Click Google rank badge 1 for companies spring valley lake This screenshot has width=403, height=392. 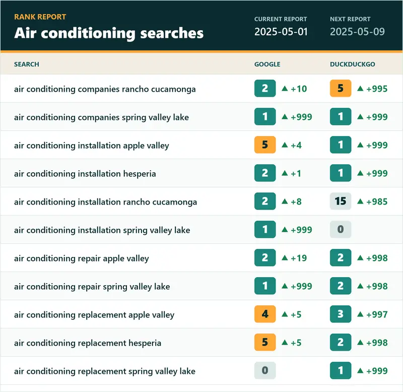265,117
